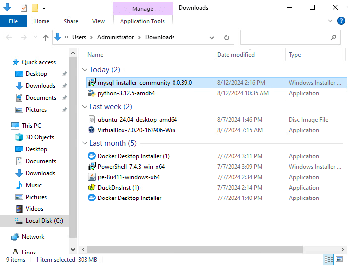Click the Docker Desktop Installer (1) icon
Viewport: 348px width, 266px height.
pos(92,156)
